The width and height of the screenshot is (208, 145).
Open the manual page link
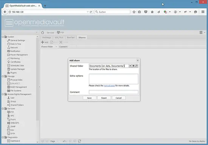pos(109,85)
